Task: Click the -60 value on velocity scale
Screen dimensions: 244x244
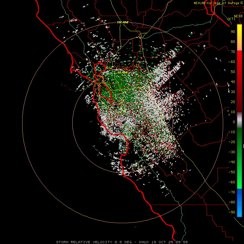Action: pos(232,182)
